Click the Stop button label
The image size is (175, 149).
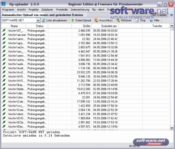(143, 20)
